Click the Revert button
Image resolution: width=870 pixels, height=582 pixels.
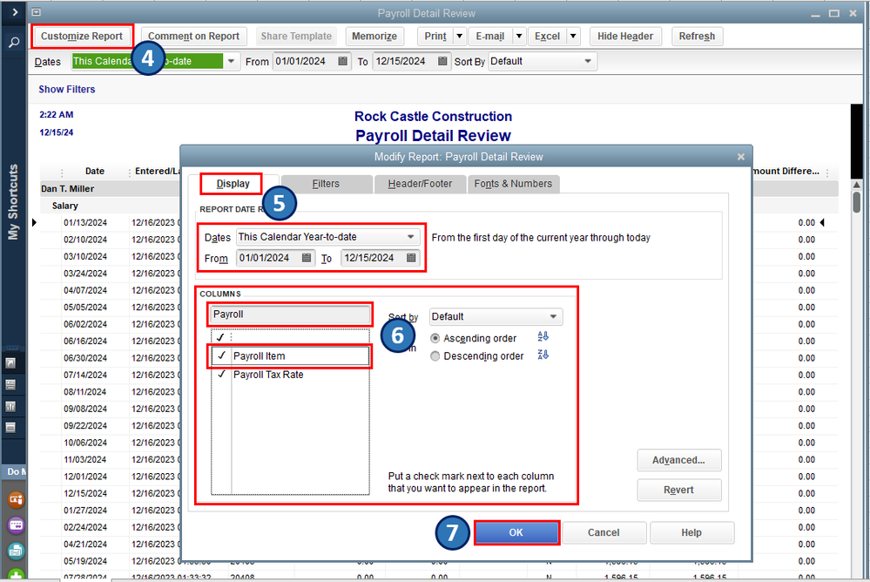[678, 490]
